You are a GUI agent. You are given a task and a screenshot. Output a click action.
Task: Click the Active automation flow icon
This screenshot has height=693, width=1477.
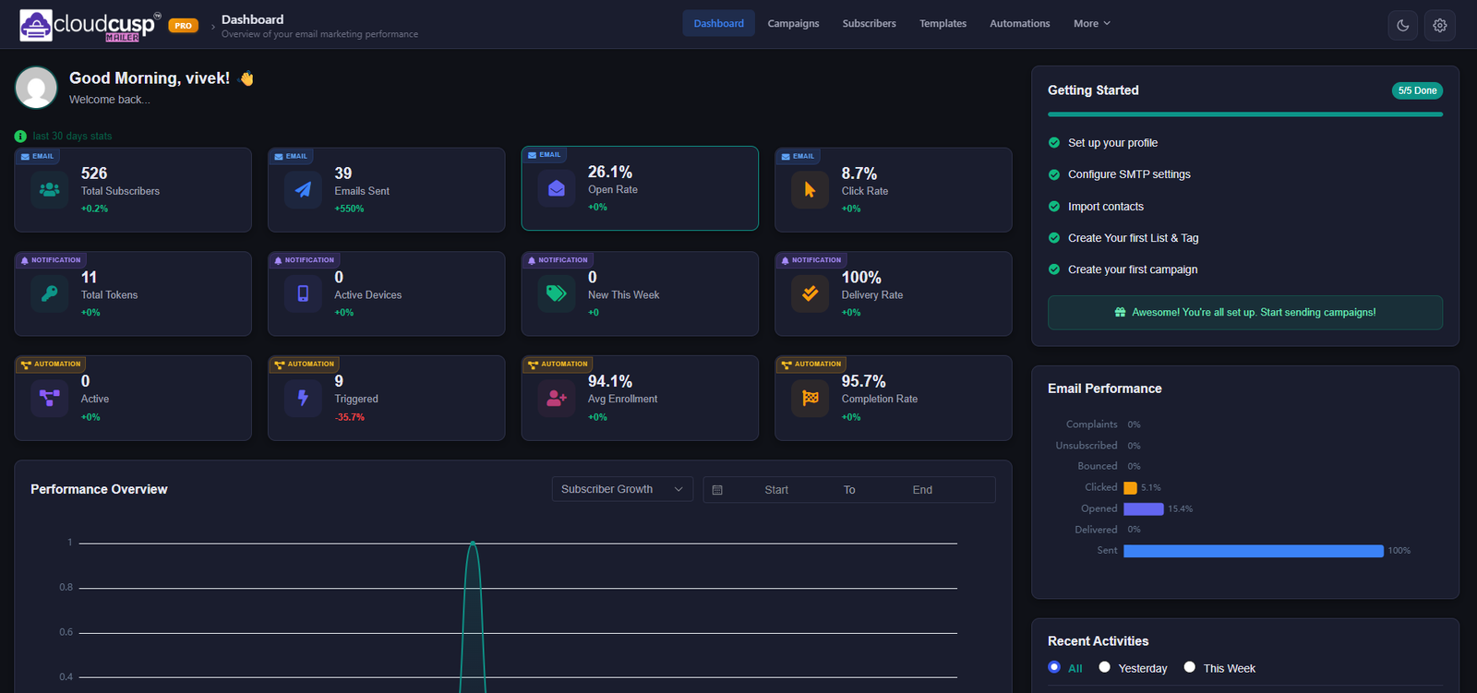(x=50, y=398)
